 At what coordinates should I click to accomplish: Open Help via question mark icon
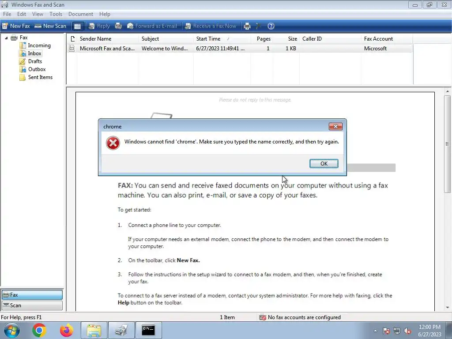[271, 26]
